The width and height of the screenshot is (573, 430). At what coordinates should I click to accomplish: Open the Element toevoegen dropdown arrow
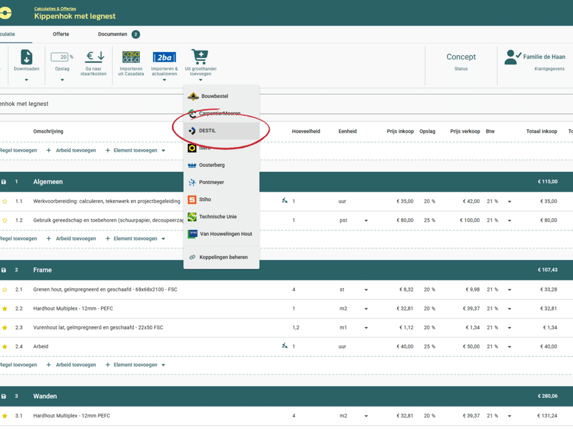pos(162,150)
